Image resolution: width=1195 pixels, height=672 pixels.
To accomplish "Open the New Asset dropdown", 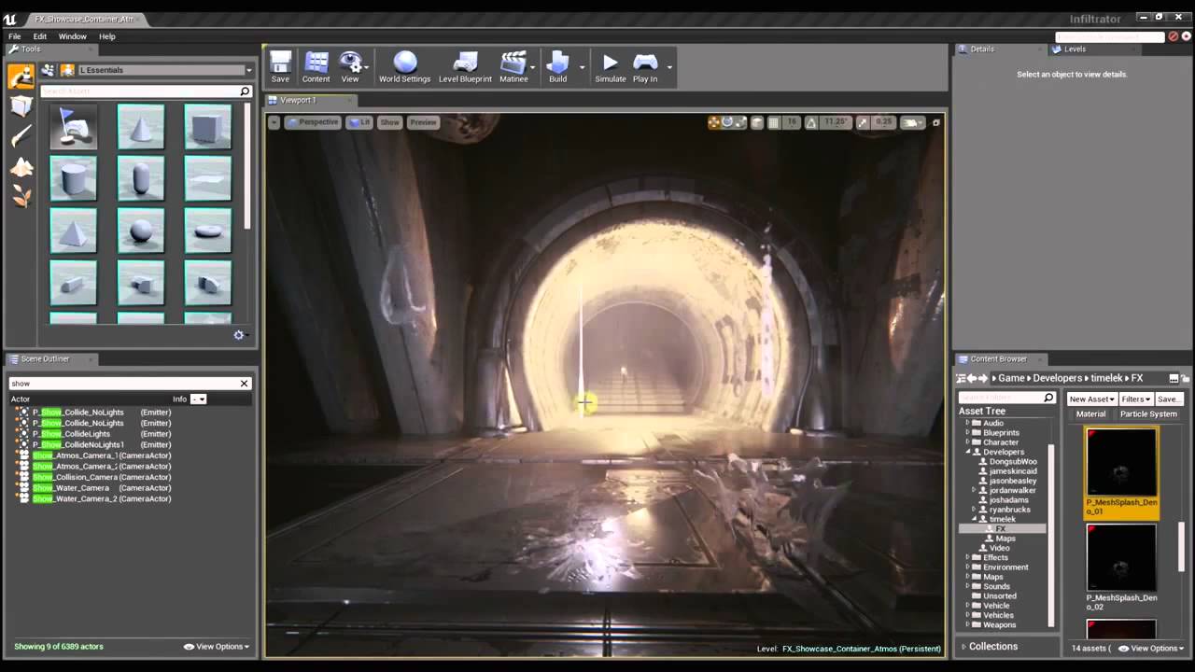I will [x=1091, y=399].
